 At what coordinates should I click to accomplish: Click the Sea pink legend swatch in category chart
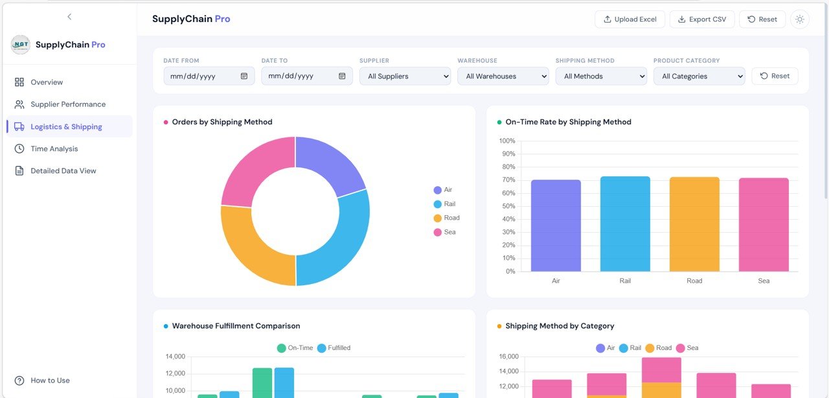point(680,348)
